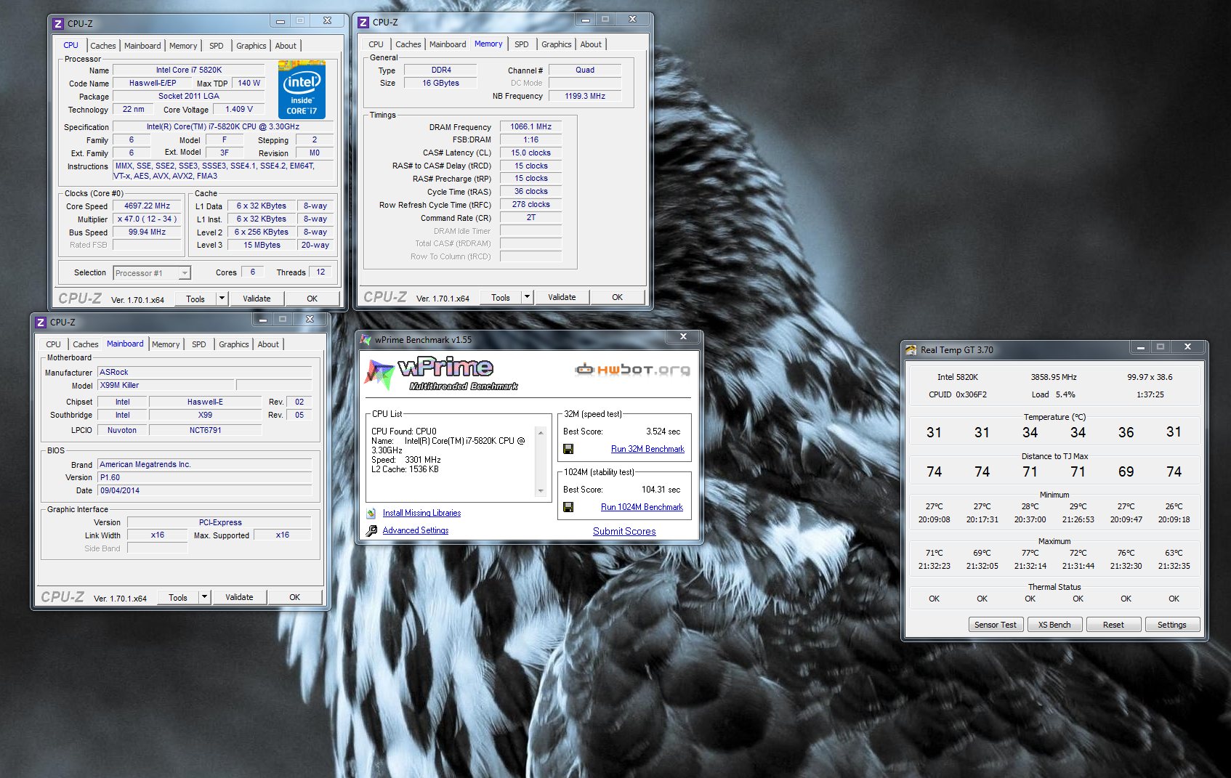Click the CPU-Z title icon of the Mainboard window
Viewport: 1231px width, 778px height.
pos(41,323)
